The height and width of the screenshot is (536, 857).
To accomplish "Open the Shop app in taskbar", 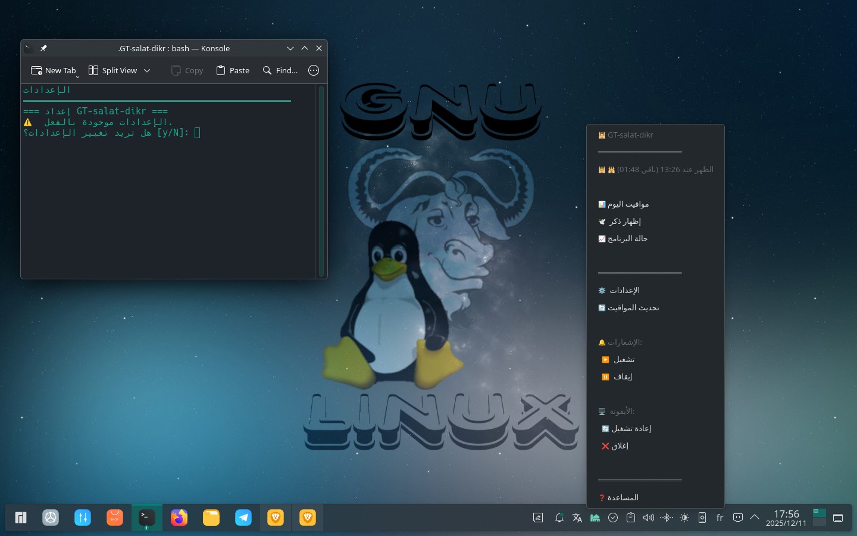I will click(x=115, y=518).
